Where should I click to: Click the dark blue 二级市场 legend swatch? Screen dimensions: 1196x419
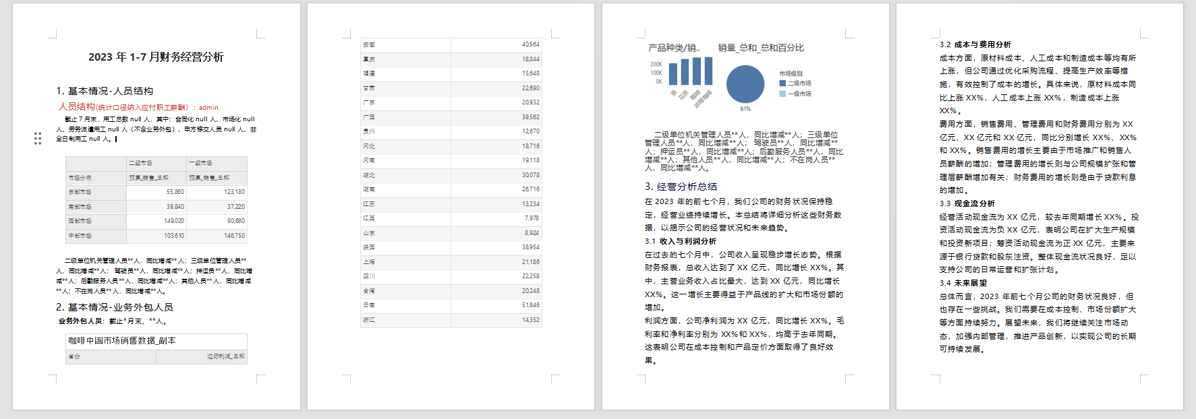(x=782, y=84)
